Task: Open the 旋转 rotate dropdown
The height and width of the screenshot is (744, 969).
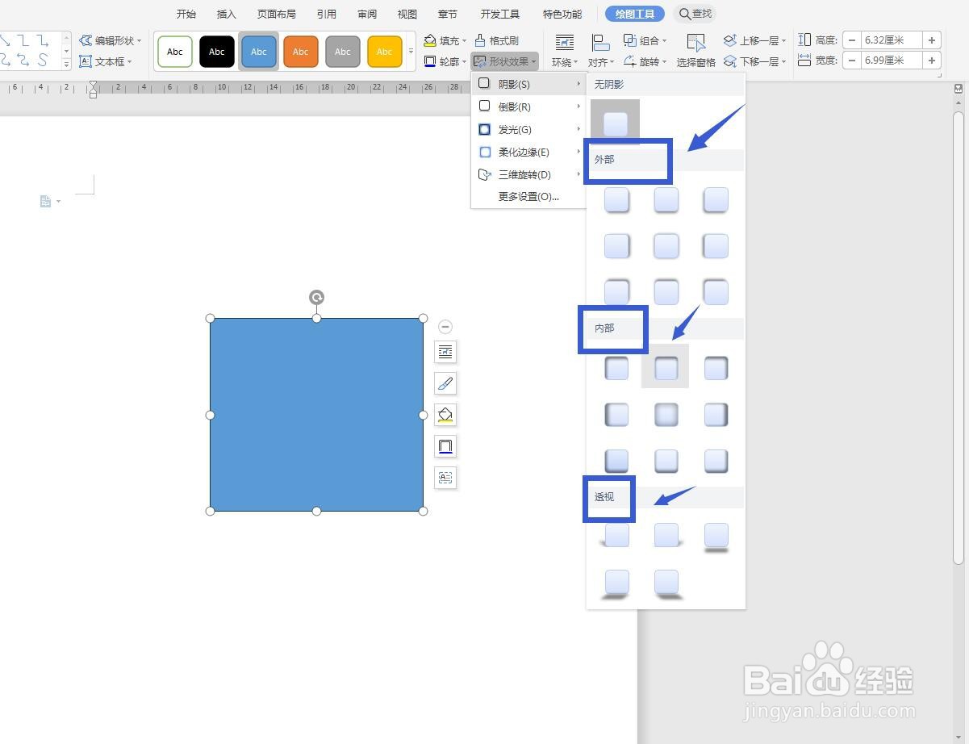Action: pos(645,61)
